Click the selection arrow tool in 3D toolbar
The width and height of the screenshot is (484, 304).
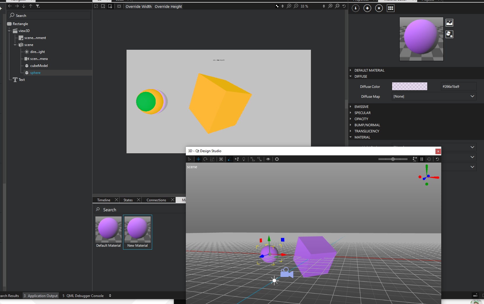[190, 159]
